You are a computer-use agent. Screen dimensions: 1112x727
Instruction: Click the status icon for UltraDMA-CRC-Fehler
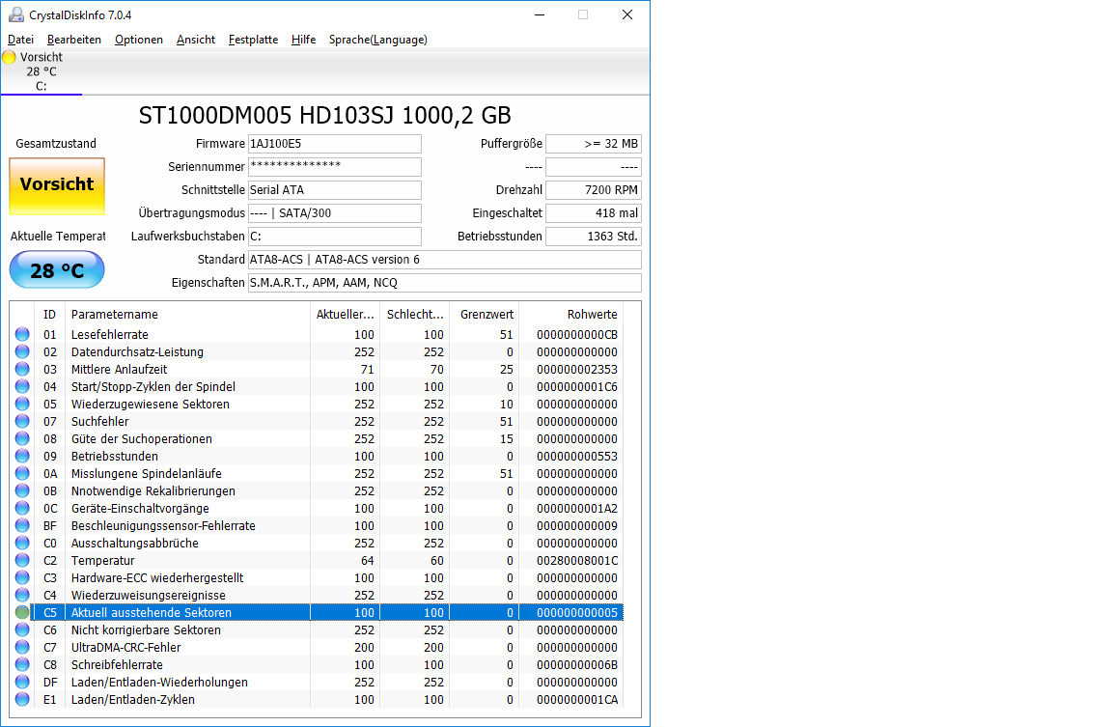pos(23,647)
